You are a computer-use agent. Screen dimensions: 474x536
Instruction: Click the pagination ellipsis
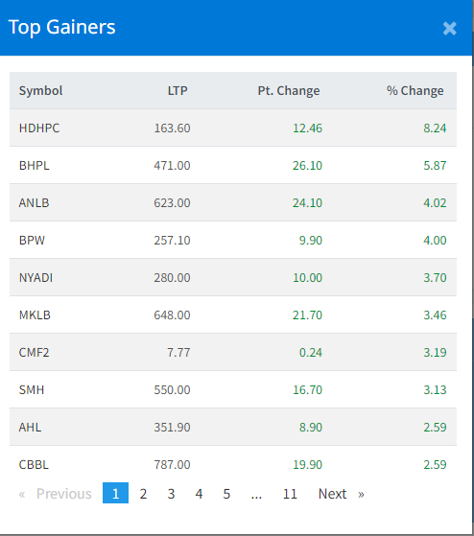click(256, 493)
